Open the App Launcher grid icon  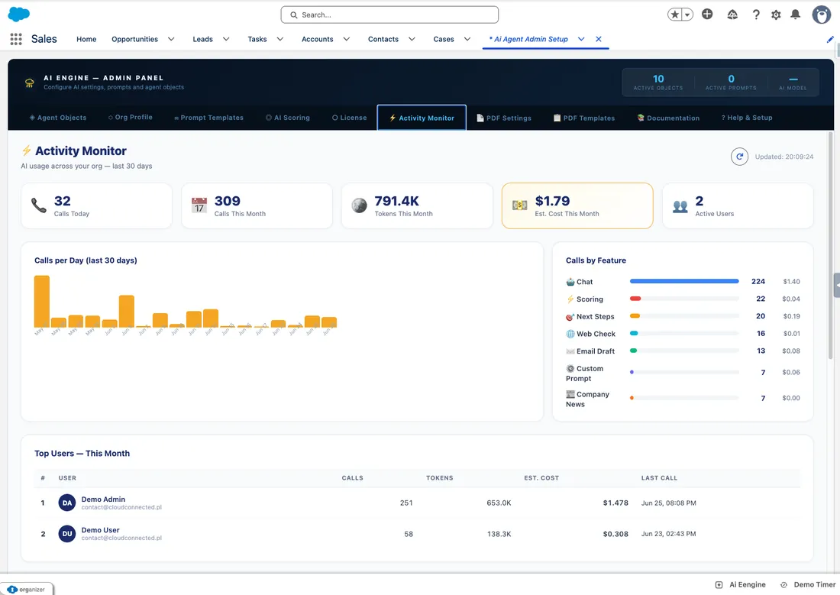(16, 39)
